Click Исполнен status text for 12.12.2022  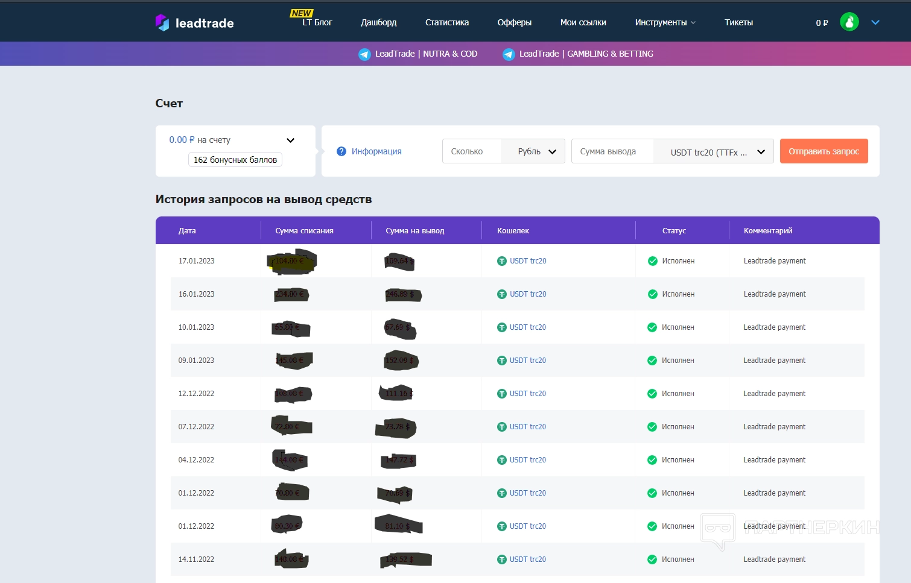(678, 394)
